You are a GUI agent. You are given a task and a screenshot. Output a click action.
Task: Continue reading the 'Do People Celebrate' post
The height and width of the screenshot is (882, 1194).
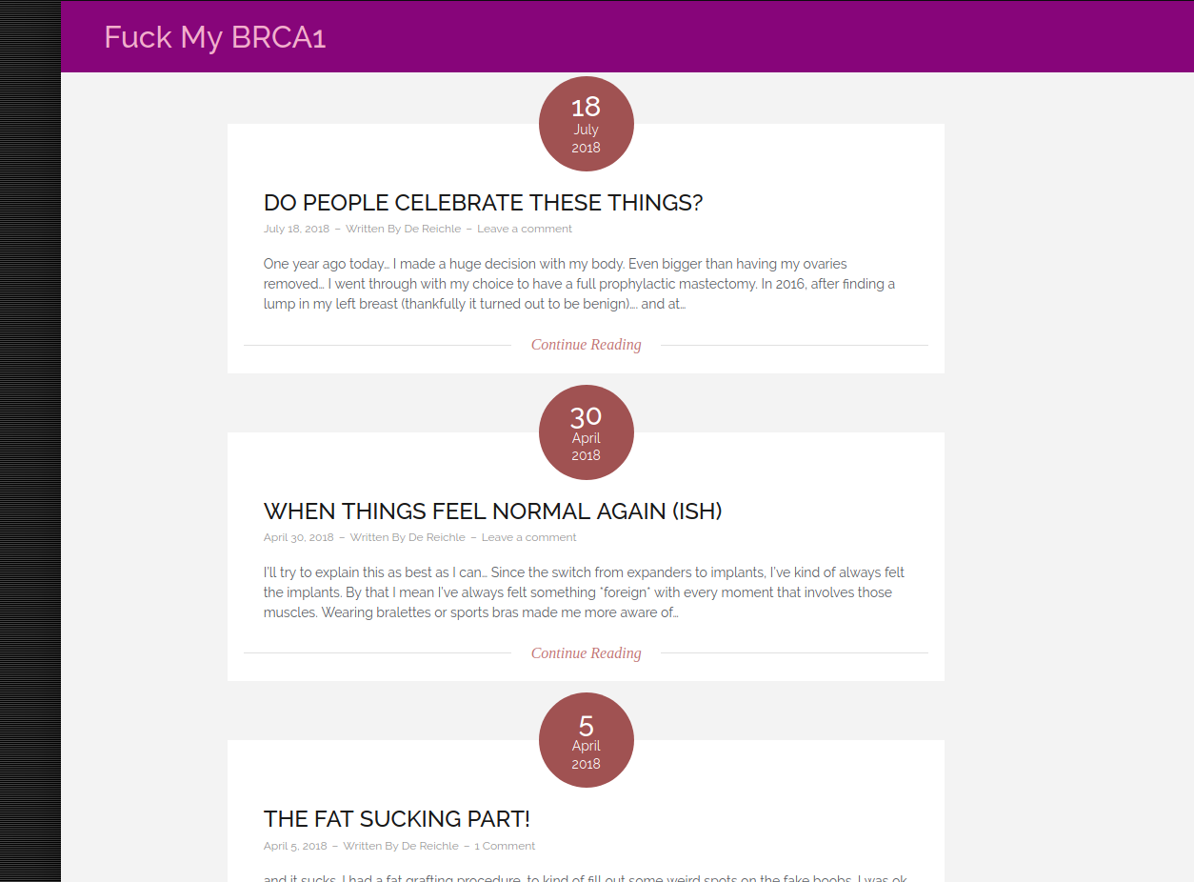[x=586, y=345]
